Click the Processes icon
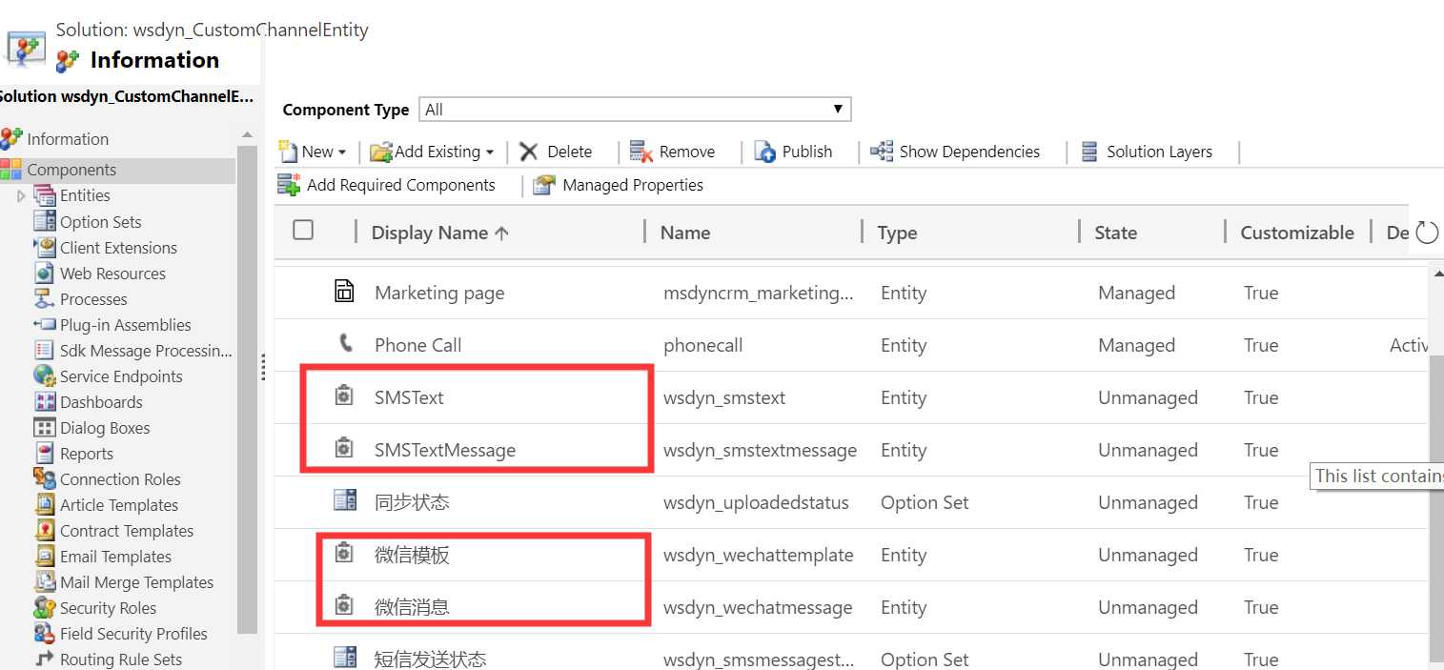The height and width of the screenshot is (670, 1444). 45,298
